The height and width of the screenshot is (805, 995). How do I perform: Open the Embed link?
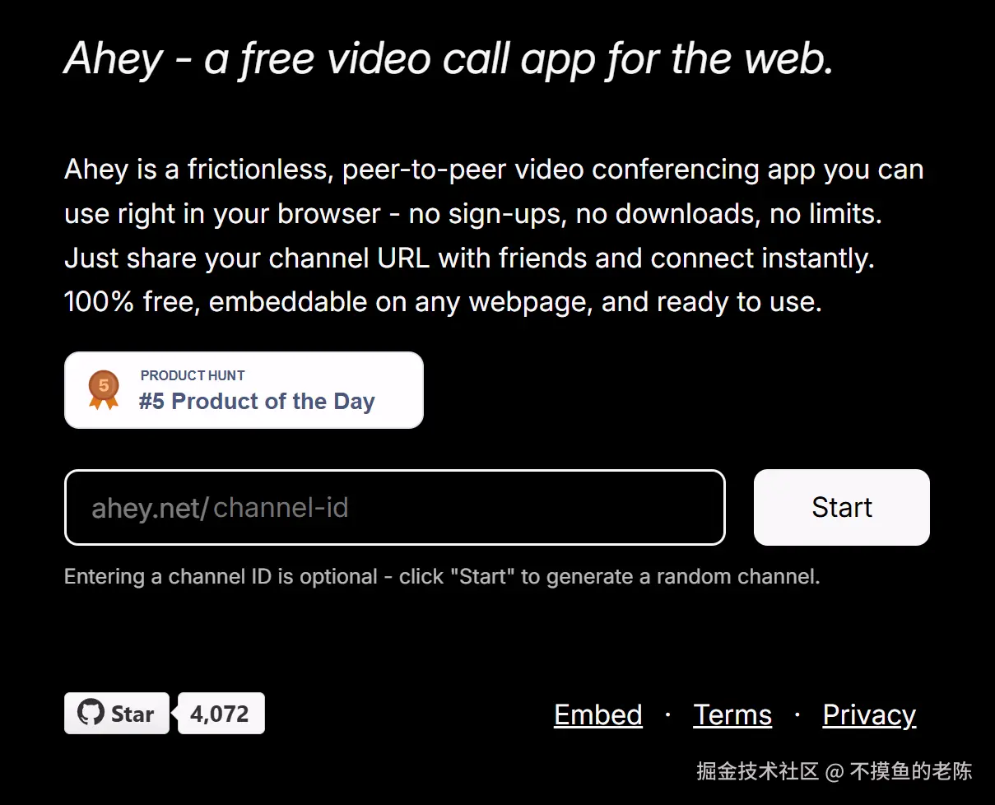click(x=598, y=714)
